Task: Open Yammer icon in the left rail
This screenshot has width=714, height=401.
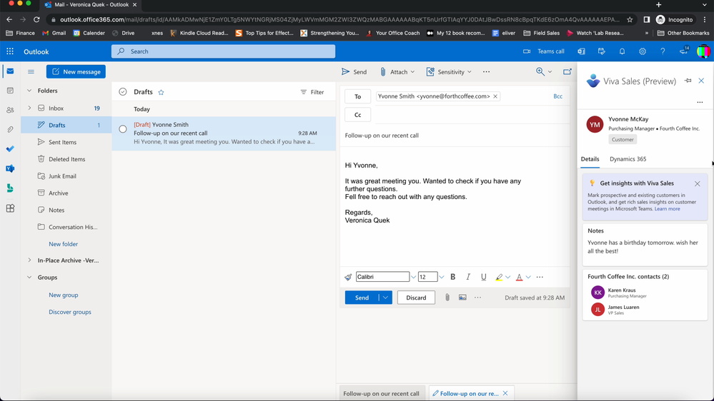Action: point(10,168)
